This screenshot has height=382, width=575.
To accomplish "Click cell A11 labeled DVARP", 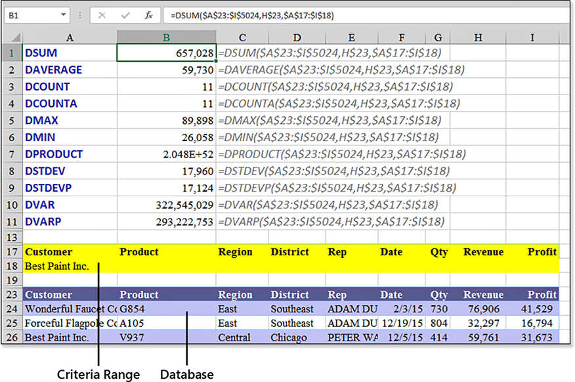I will pyautogui.click(x=70, y=221).
